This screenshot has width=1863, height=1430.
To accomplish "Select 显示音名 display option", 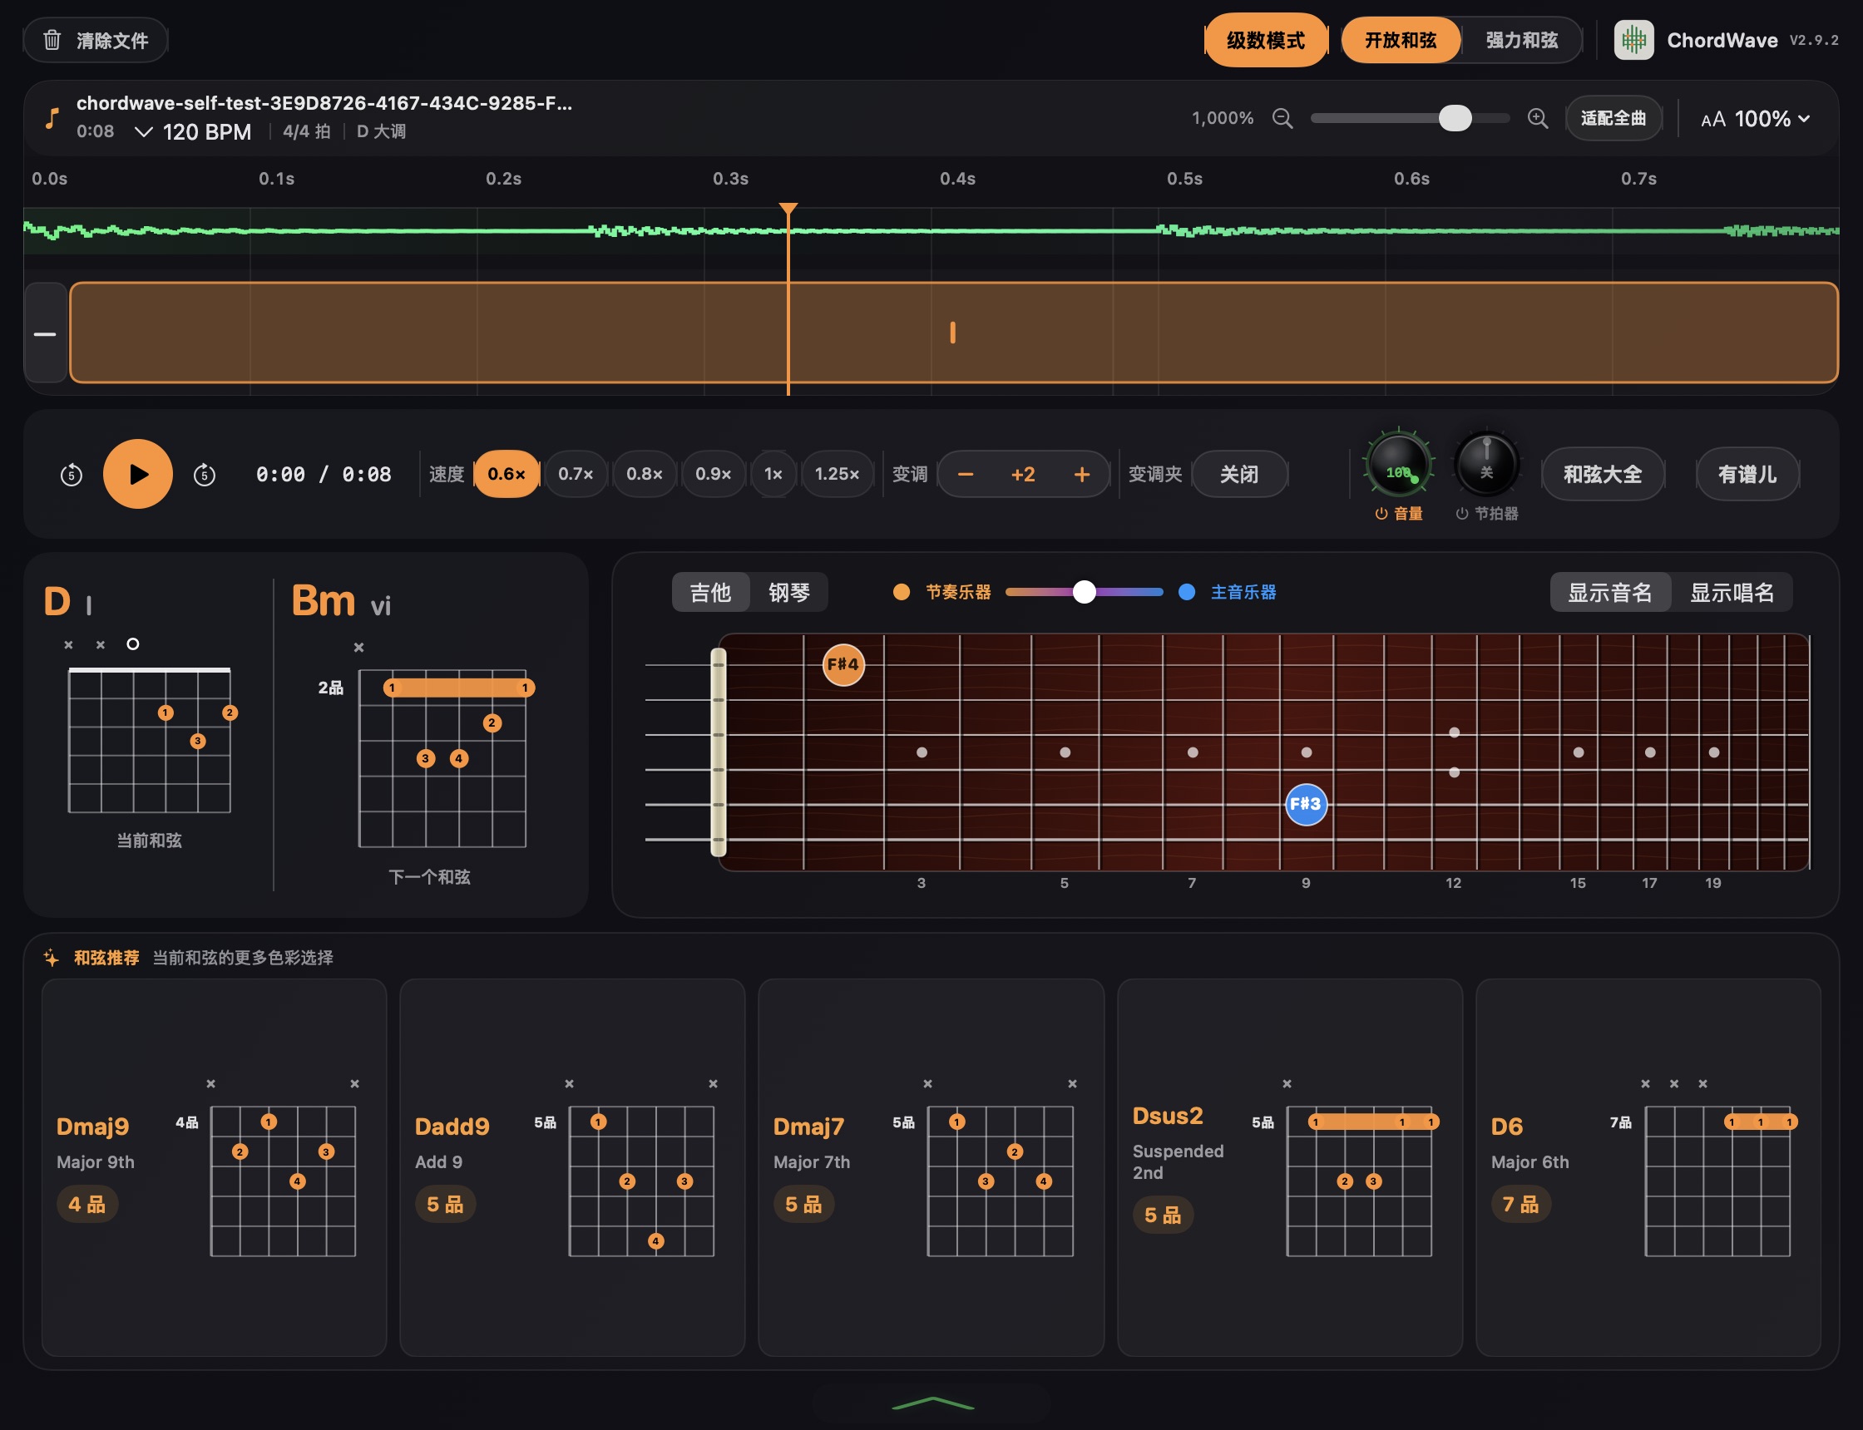I will [x=1609, y=593].
